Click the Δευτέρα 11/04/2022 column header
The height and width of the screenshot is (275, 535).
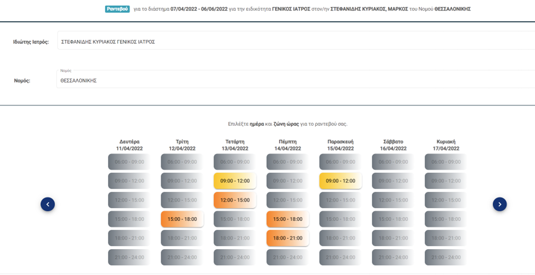tap(129, 145)
